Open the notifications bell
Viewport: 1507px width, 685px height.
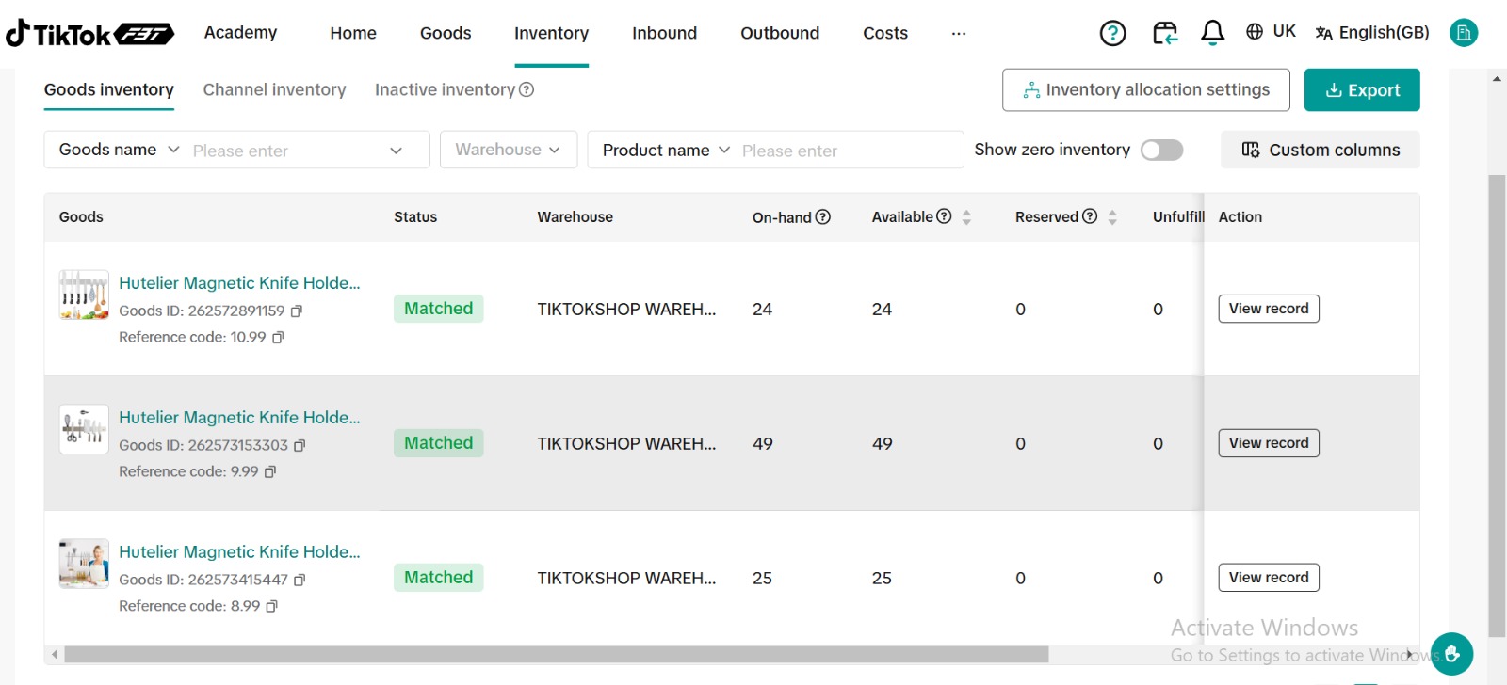(x=1212, y=33)
